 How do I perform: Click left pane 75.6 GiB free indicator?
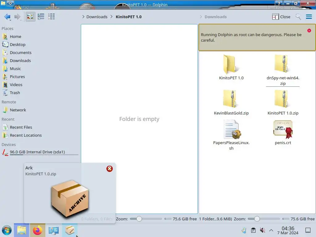tap(181, 219)
